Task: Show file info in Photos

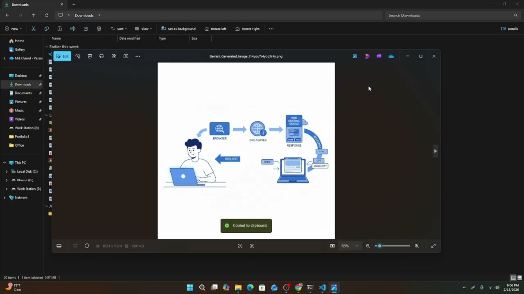Action: click(87, 246)
